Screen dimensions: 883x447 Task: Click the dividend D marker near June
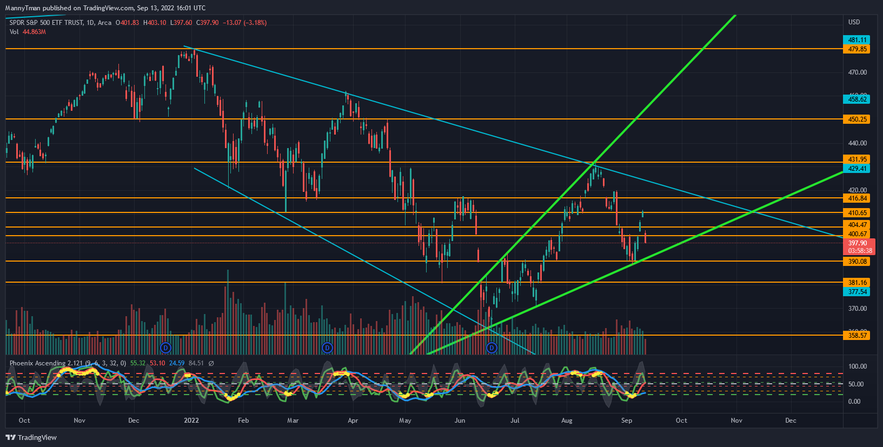(x=492, y=348)
